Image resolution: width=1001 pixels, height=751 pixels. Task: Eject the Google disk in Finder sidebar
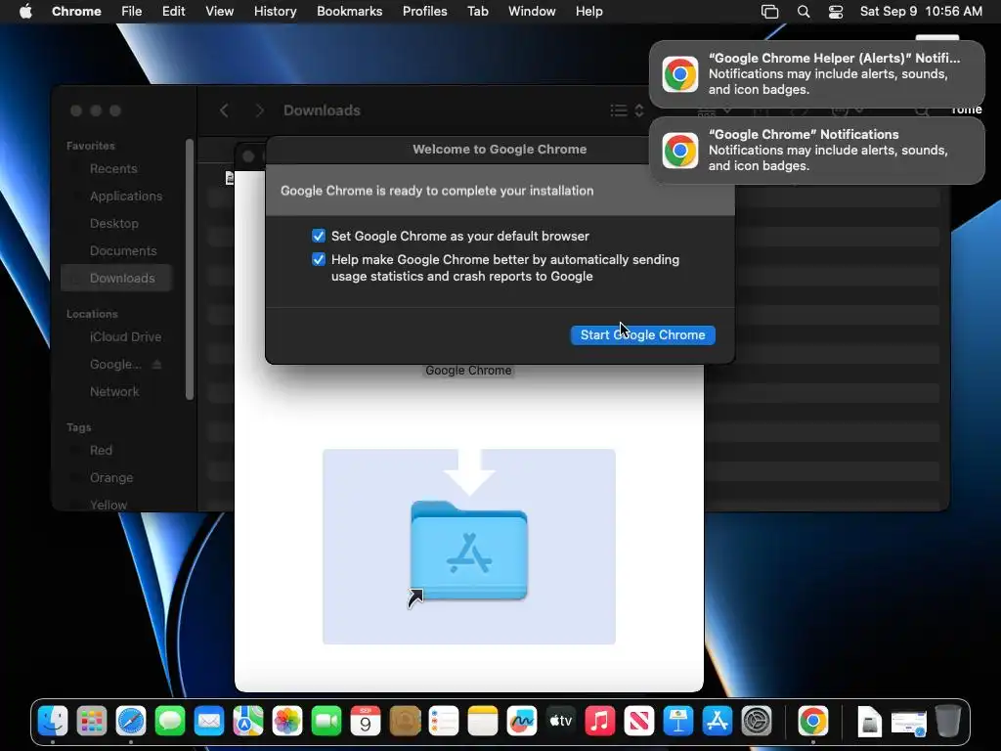(156, 365)
